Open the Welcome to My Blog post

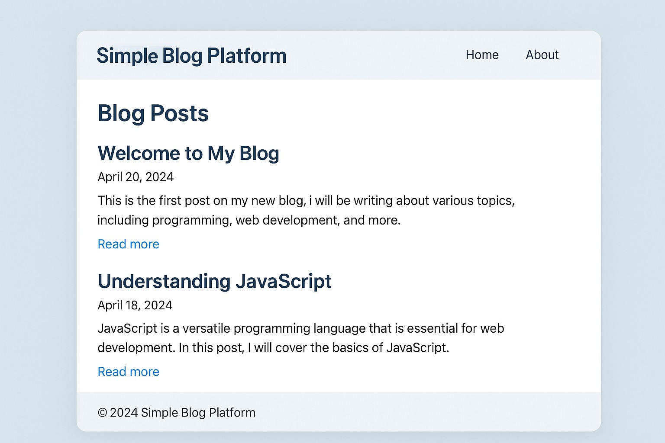[188, 153]
